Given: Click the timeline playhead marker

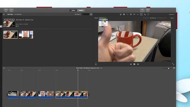Looking at the screenshot, I should pyautogui.click(x=78, y=70).
